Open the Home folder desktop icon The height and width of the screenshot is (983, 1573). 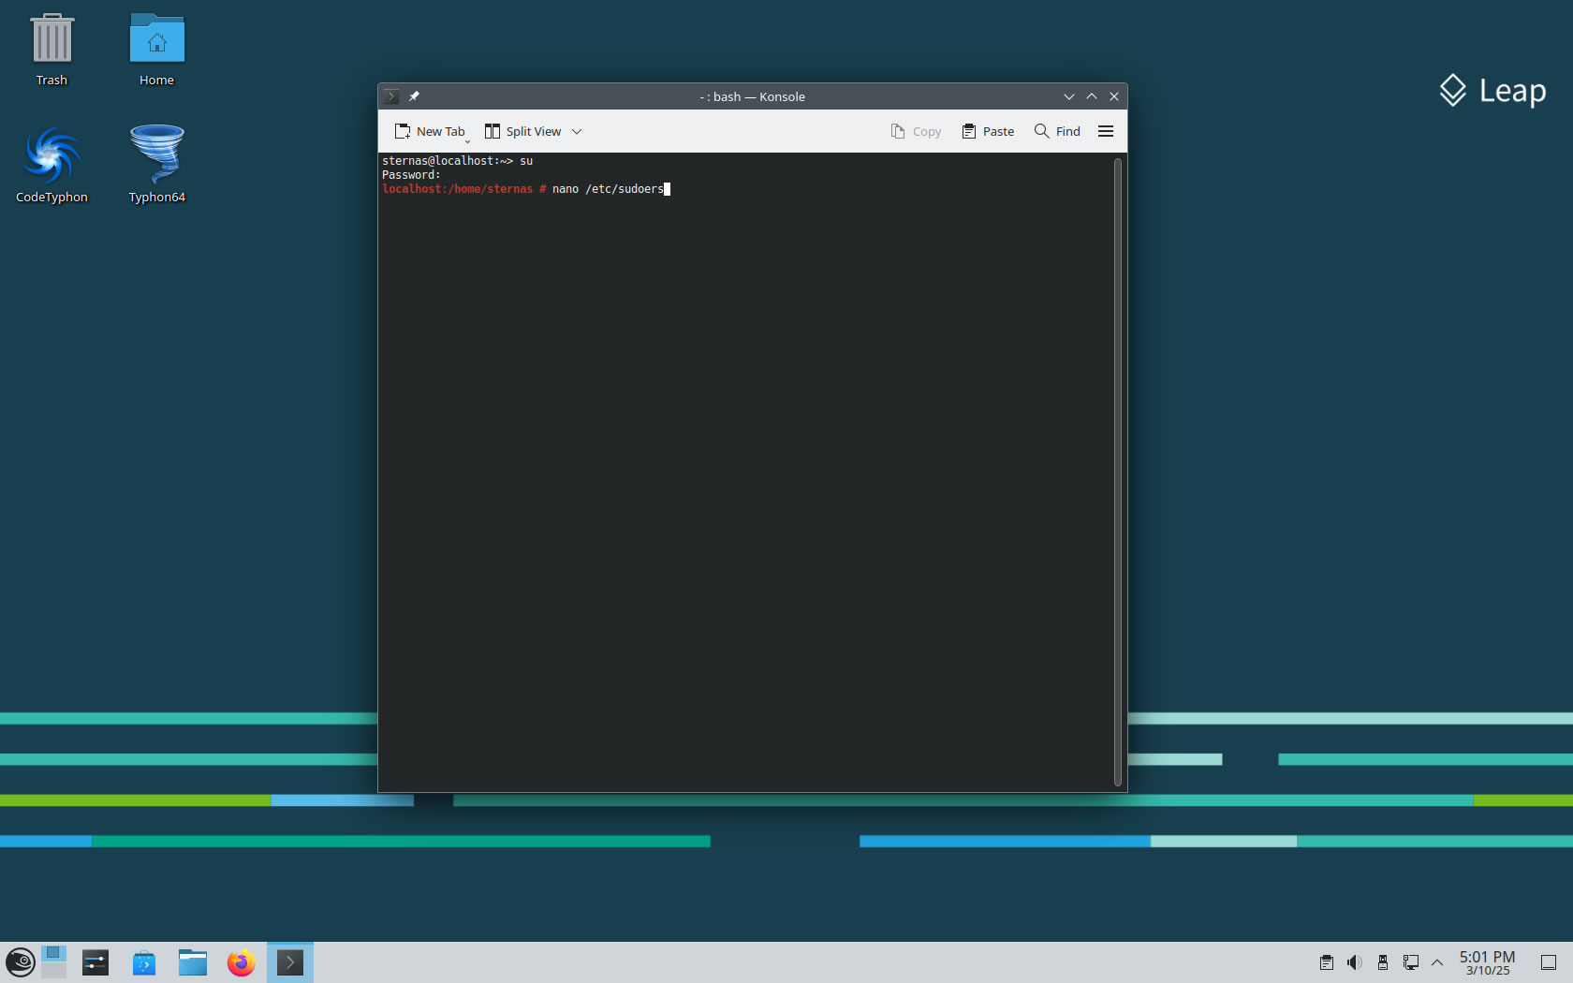click(x=156, y=50)
